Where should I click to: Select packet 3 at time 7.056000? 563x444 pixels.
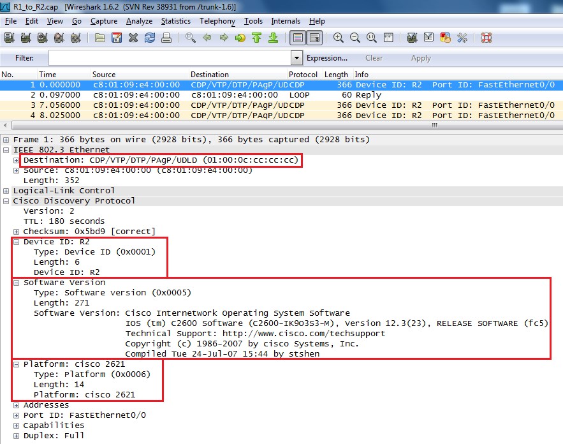[282, 105]
